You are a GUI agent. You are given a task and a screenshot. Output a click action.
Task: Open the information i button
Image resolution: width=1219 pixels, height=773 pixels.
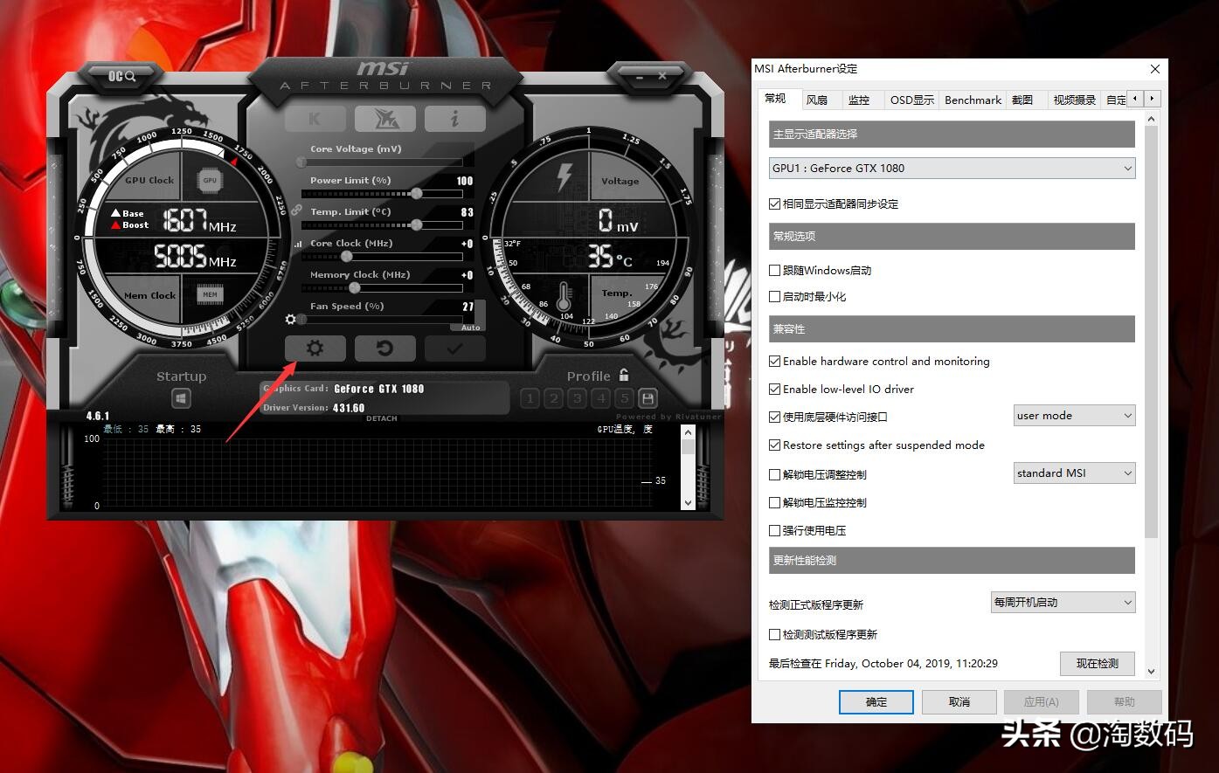(454, 119)
